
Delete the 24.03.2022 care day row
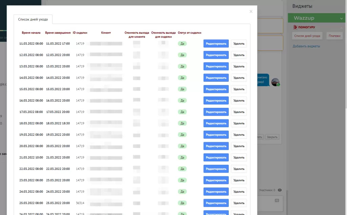tap(239, 192)
